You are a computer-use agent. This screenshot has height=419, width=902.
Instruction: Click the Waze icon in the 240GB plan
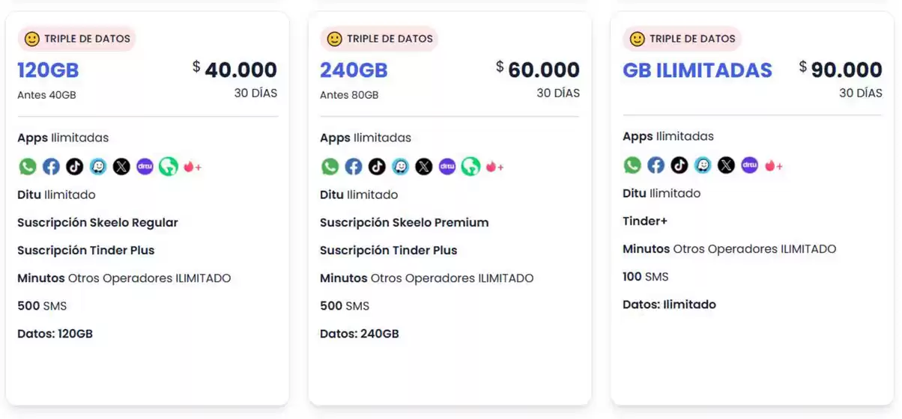coord(401,167)
